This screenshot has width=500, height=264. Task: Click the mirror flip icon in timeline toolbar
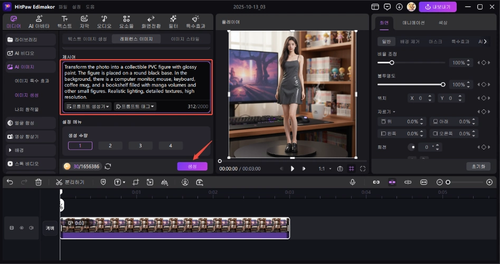(x=164, y=182)
